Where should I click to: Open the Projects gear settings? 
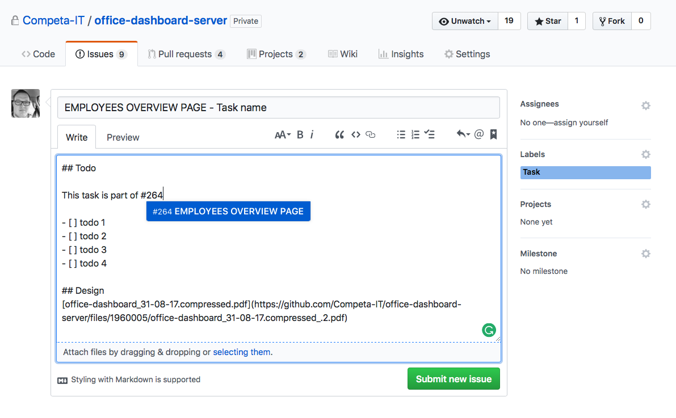[x=645, y=204]
